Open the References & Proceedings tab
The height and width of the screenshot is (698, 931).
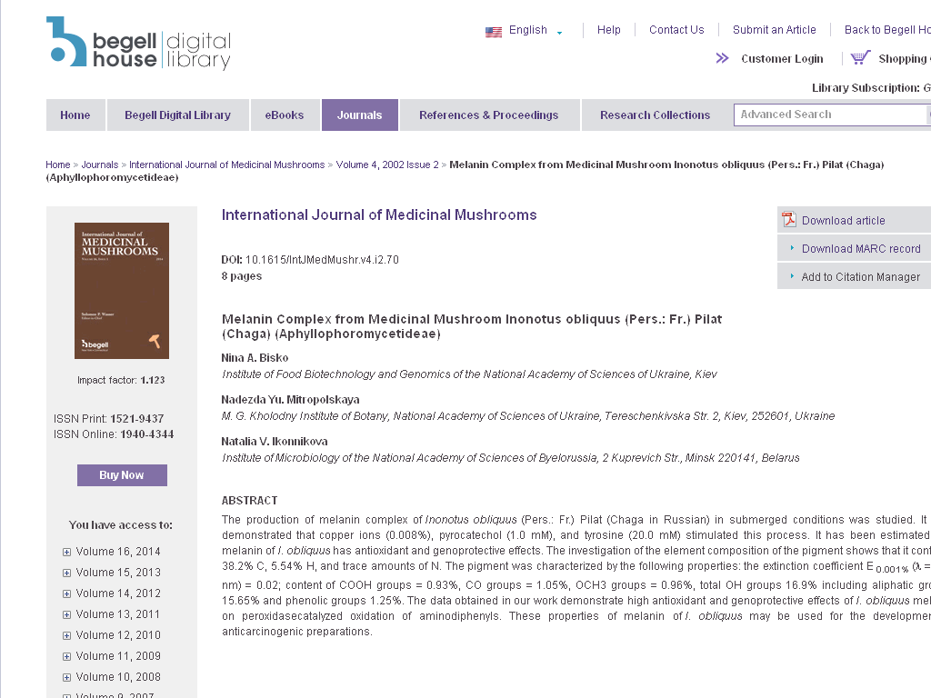[x=488, y=115]
